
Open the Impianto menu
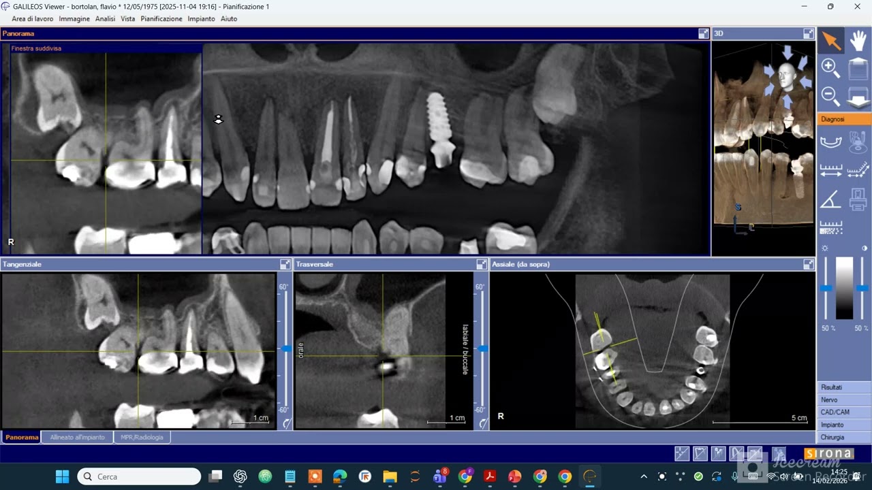202,19
